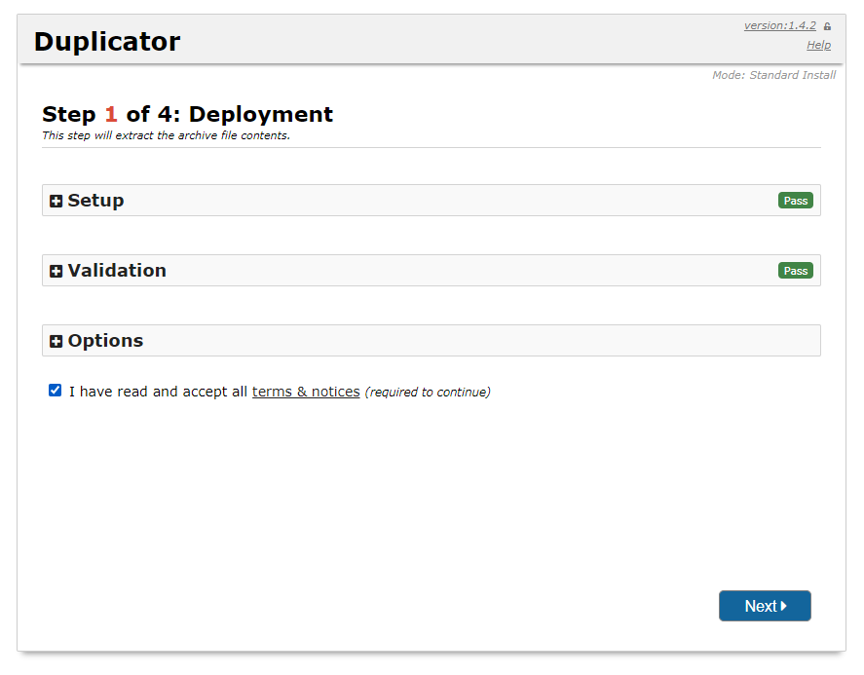Click the green Pass badge for Validation
The image size is (864, 675).
(795, 271)
